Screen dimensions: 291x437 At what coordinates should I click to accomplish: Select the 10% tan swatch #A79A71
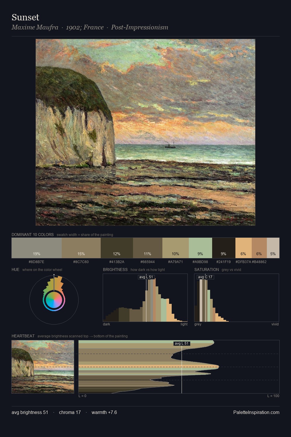175,248
